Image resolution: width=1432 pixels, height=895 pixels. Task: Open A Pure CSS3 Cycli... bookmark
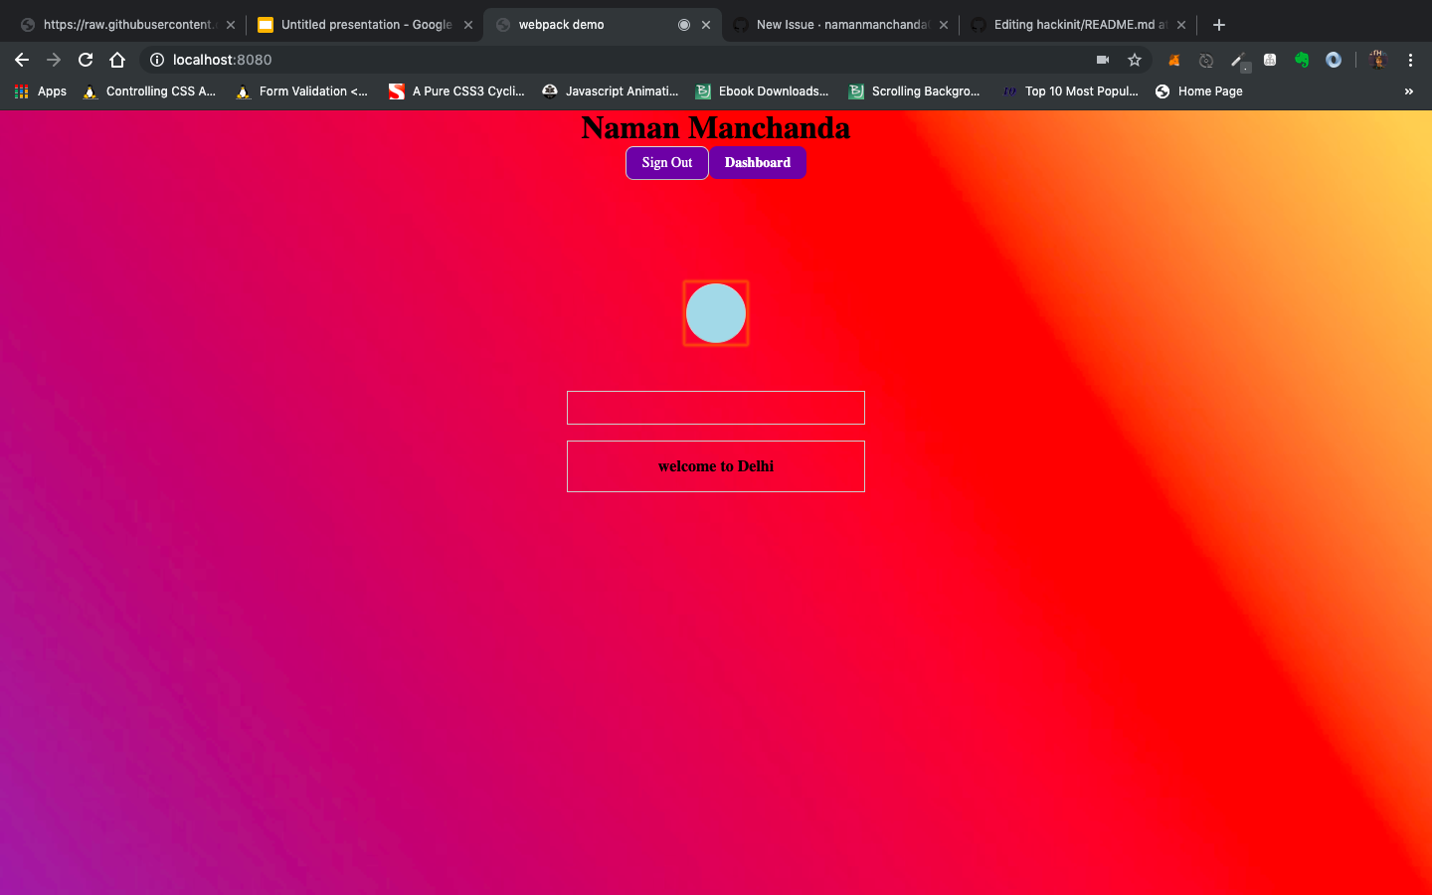tap(456, 91)
